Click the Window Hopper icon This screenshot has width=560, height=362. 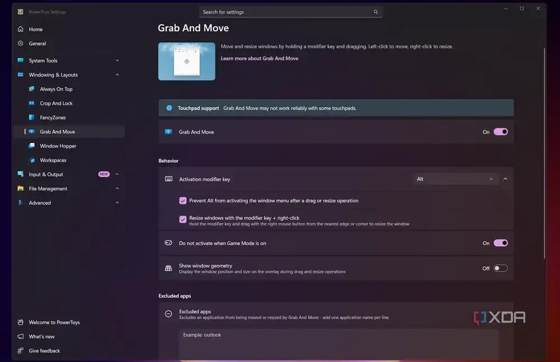coord(32,146)
